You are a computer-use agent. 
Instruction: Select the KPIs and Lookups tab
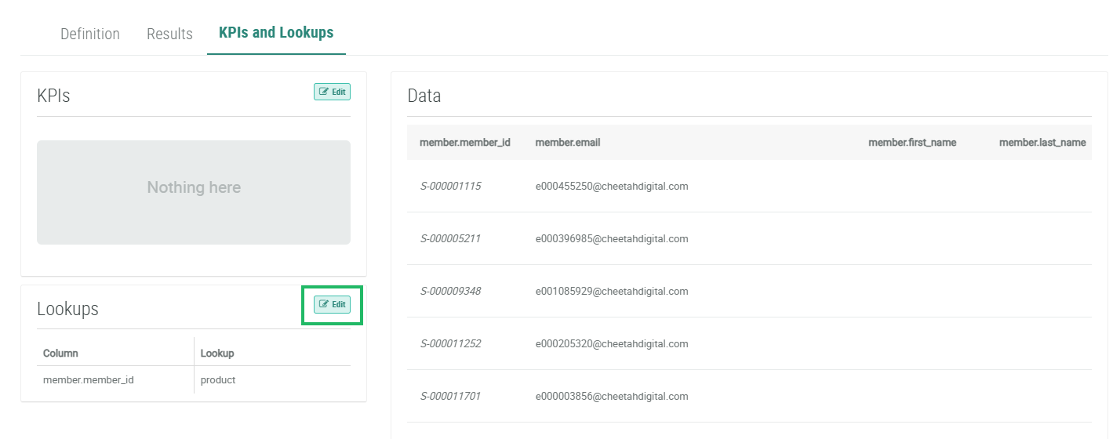[x=276, y=33]
